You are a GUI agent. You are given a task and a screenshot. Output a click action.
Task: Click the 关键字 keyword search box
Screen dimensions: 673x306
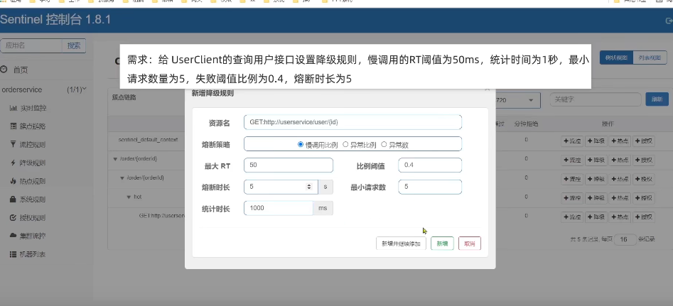[596, 99]
